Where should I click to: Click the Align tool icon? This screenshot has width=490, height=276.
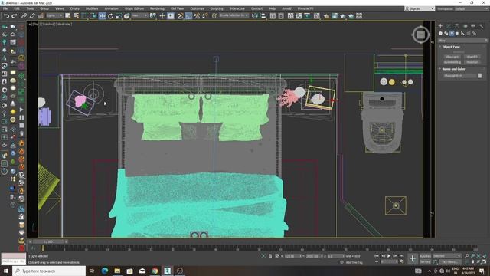[x=263, y=16]
